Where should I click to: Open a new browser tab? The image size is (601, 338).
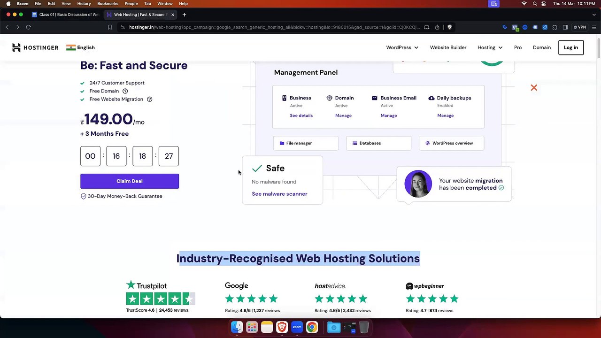coord(184,15)
